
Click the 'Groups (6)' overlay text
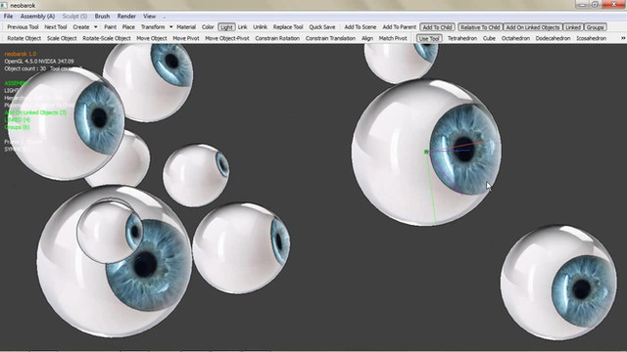[17, 127]
